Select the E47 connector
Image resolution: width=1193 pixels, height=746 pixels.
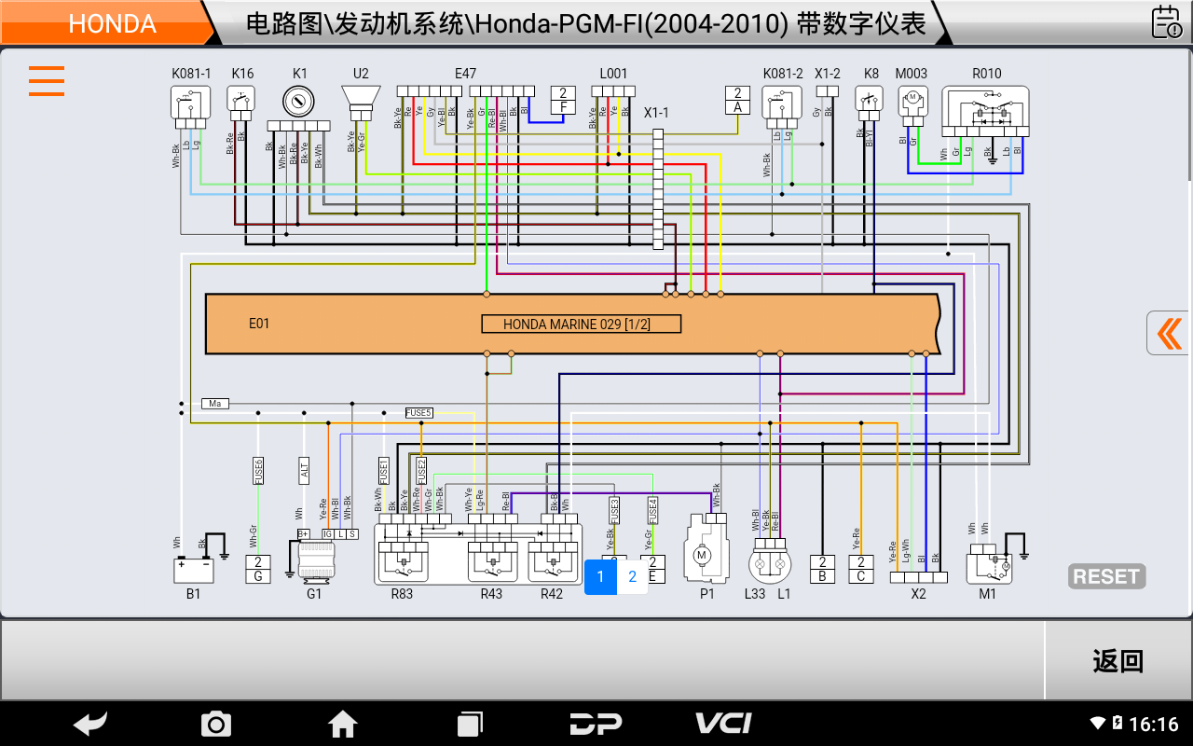click(x=465, y=90)
